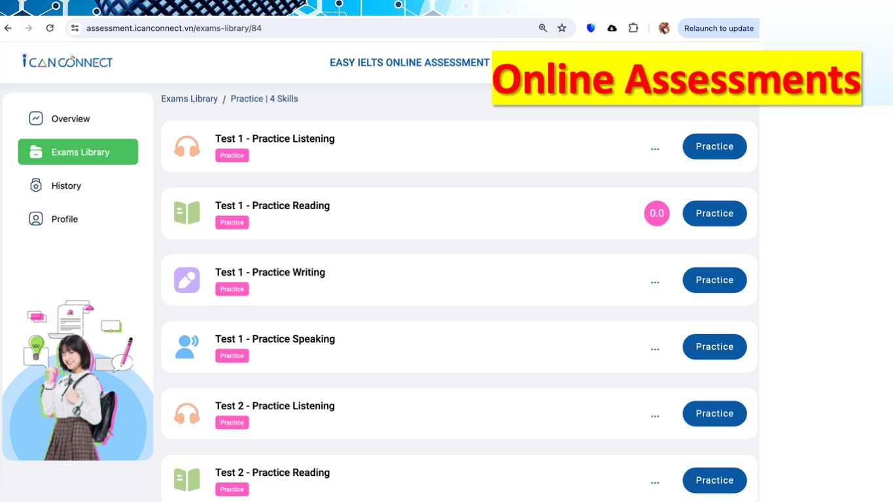
Task: Click the browser address bar URL
Action: tap(174, 28)
